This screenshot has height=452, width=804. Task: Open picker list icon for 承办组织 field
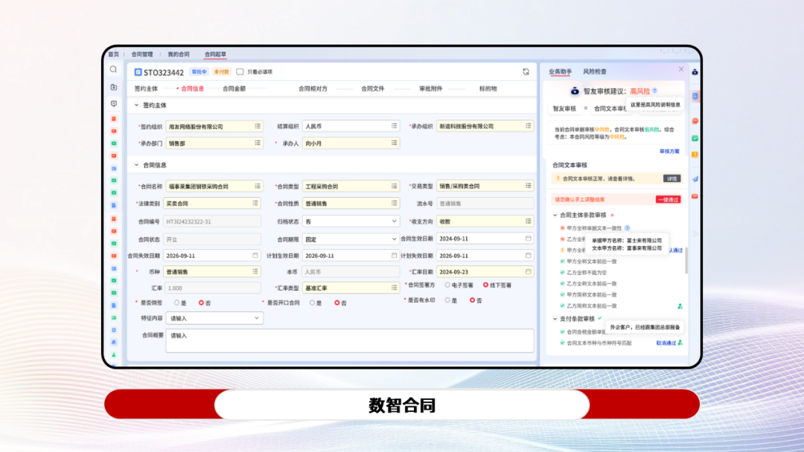(x=528, y=126)
